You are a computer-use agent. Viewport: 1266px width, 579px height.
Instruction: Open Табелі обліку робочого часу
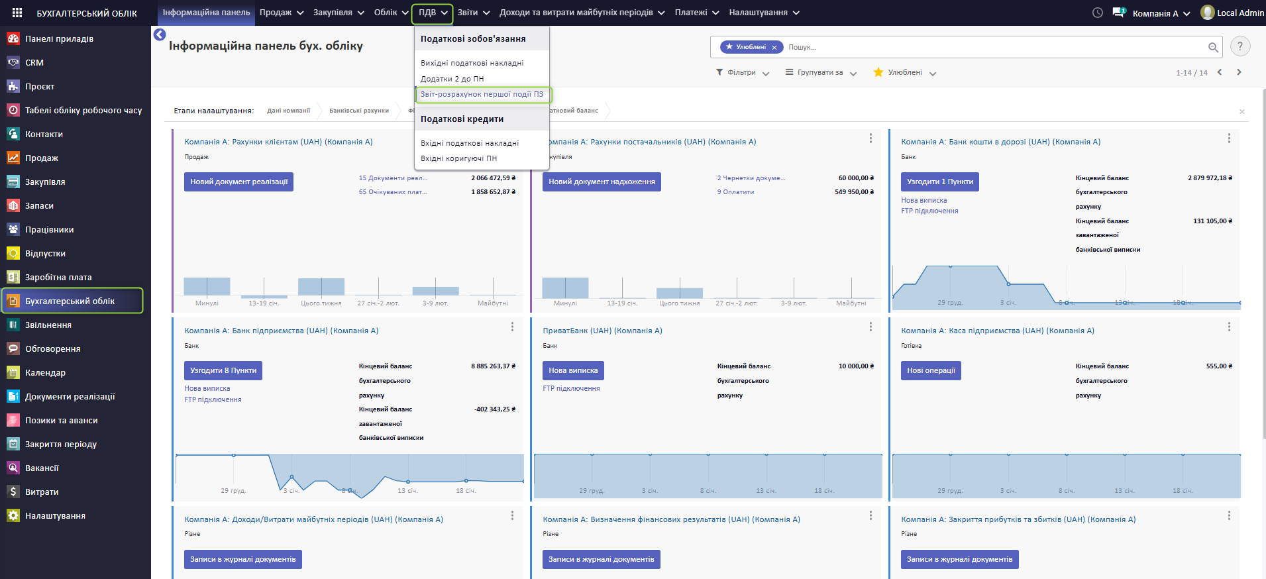pyautogui.click(x=83, y=110)
